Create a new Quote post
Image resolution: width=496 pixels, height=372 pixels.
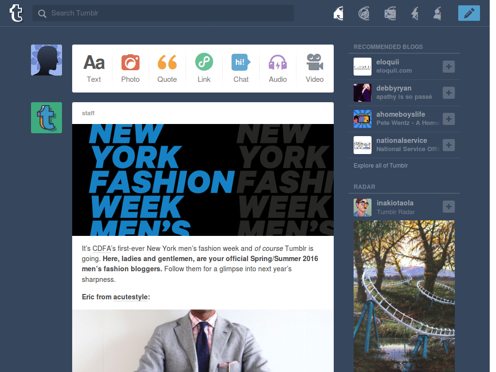tap(167, 68)
